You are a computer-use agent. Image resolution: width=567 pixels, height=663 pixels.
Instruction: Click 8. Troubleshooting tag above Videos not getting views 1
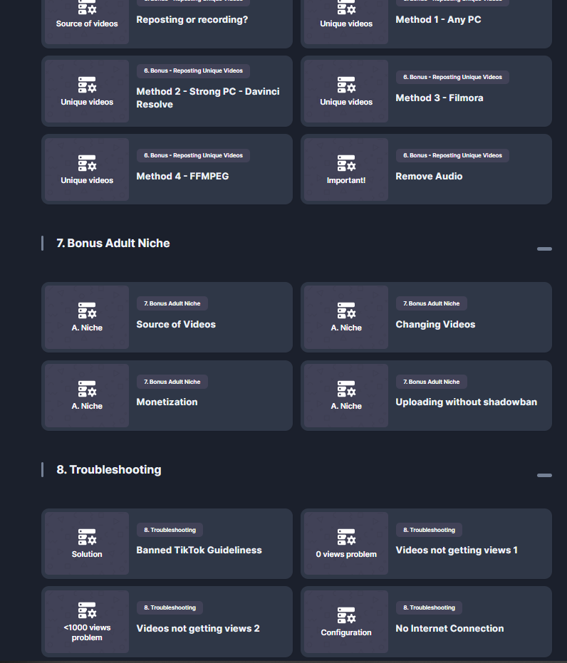[x=429, y=530]
